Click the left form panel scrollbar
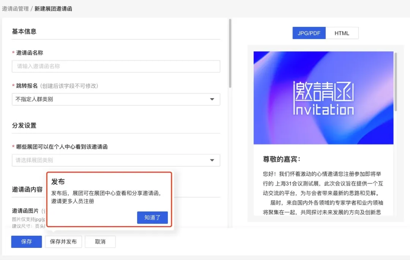Screen dimensions: 410x260 230,53
